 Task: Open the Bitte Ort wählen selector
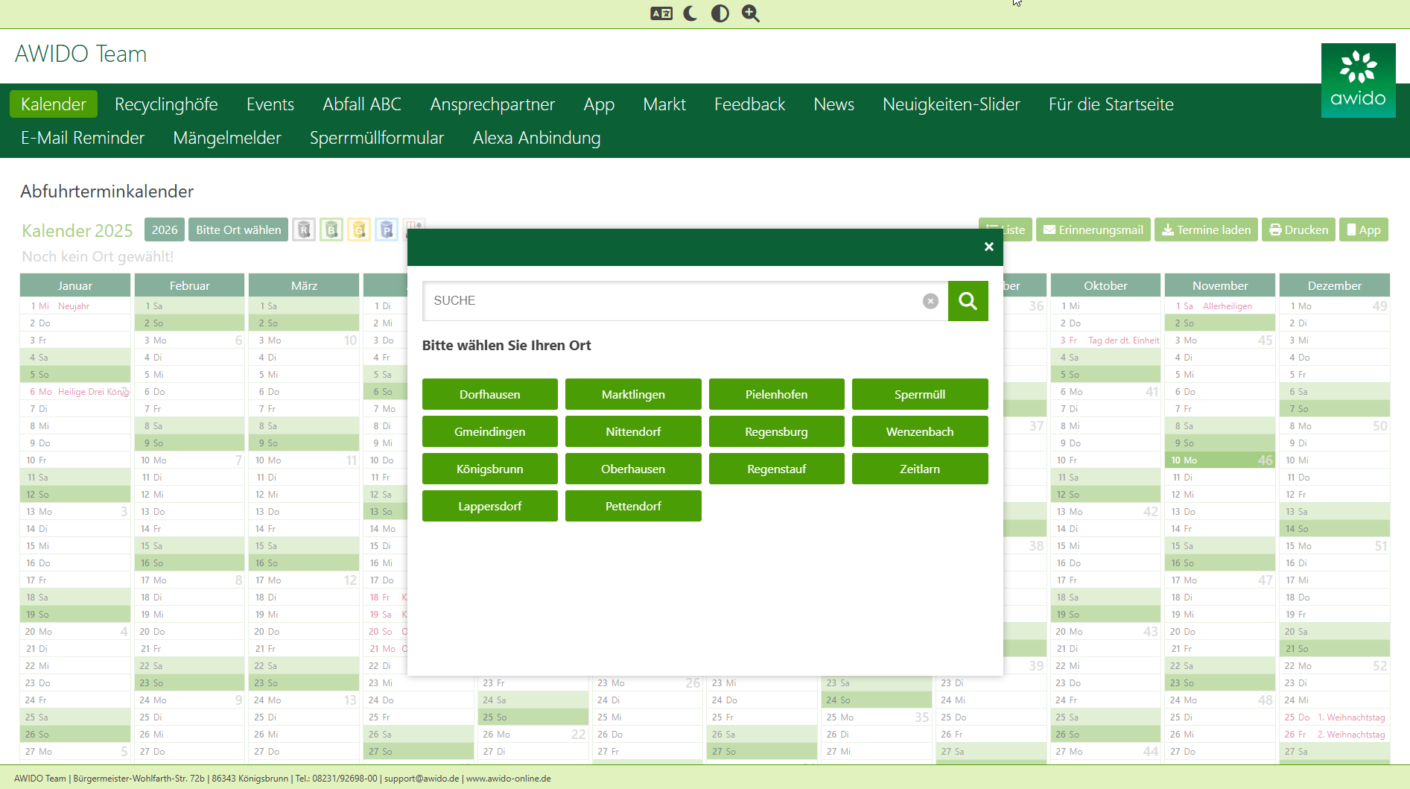coord(238,230)
